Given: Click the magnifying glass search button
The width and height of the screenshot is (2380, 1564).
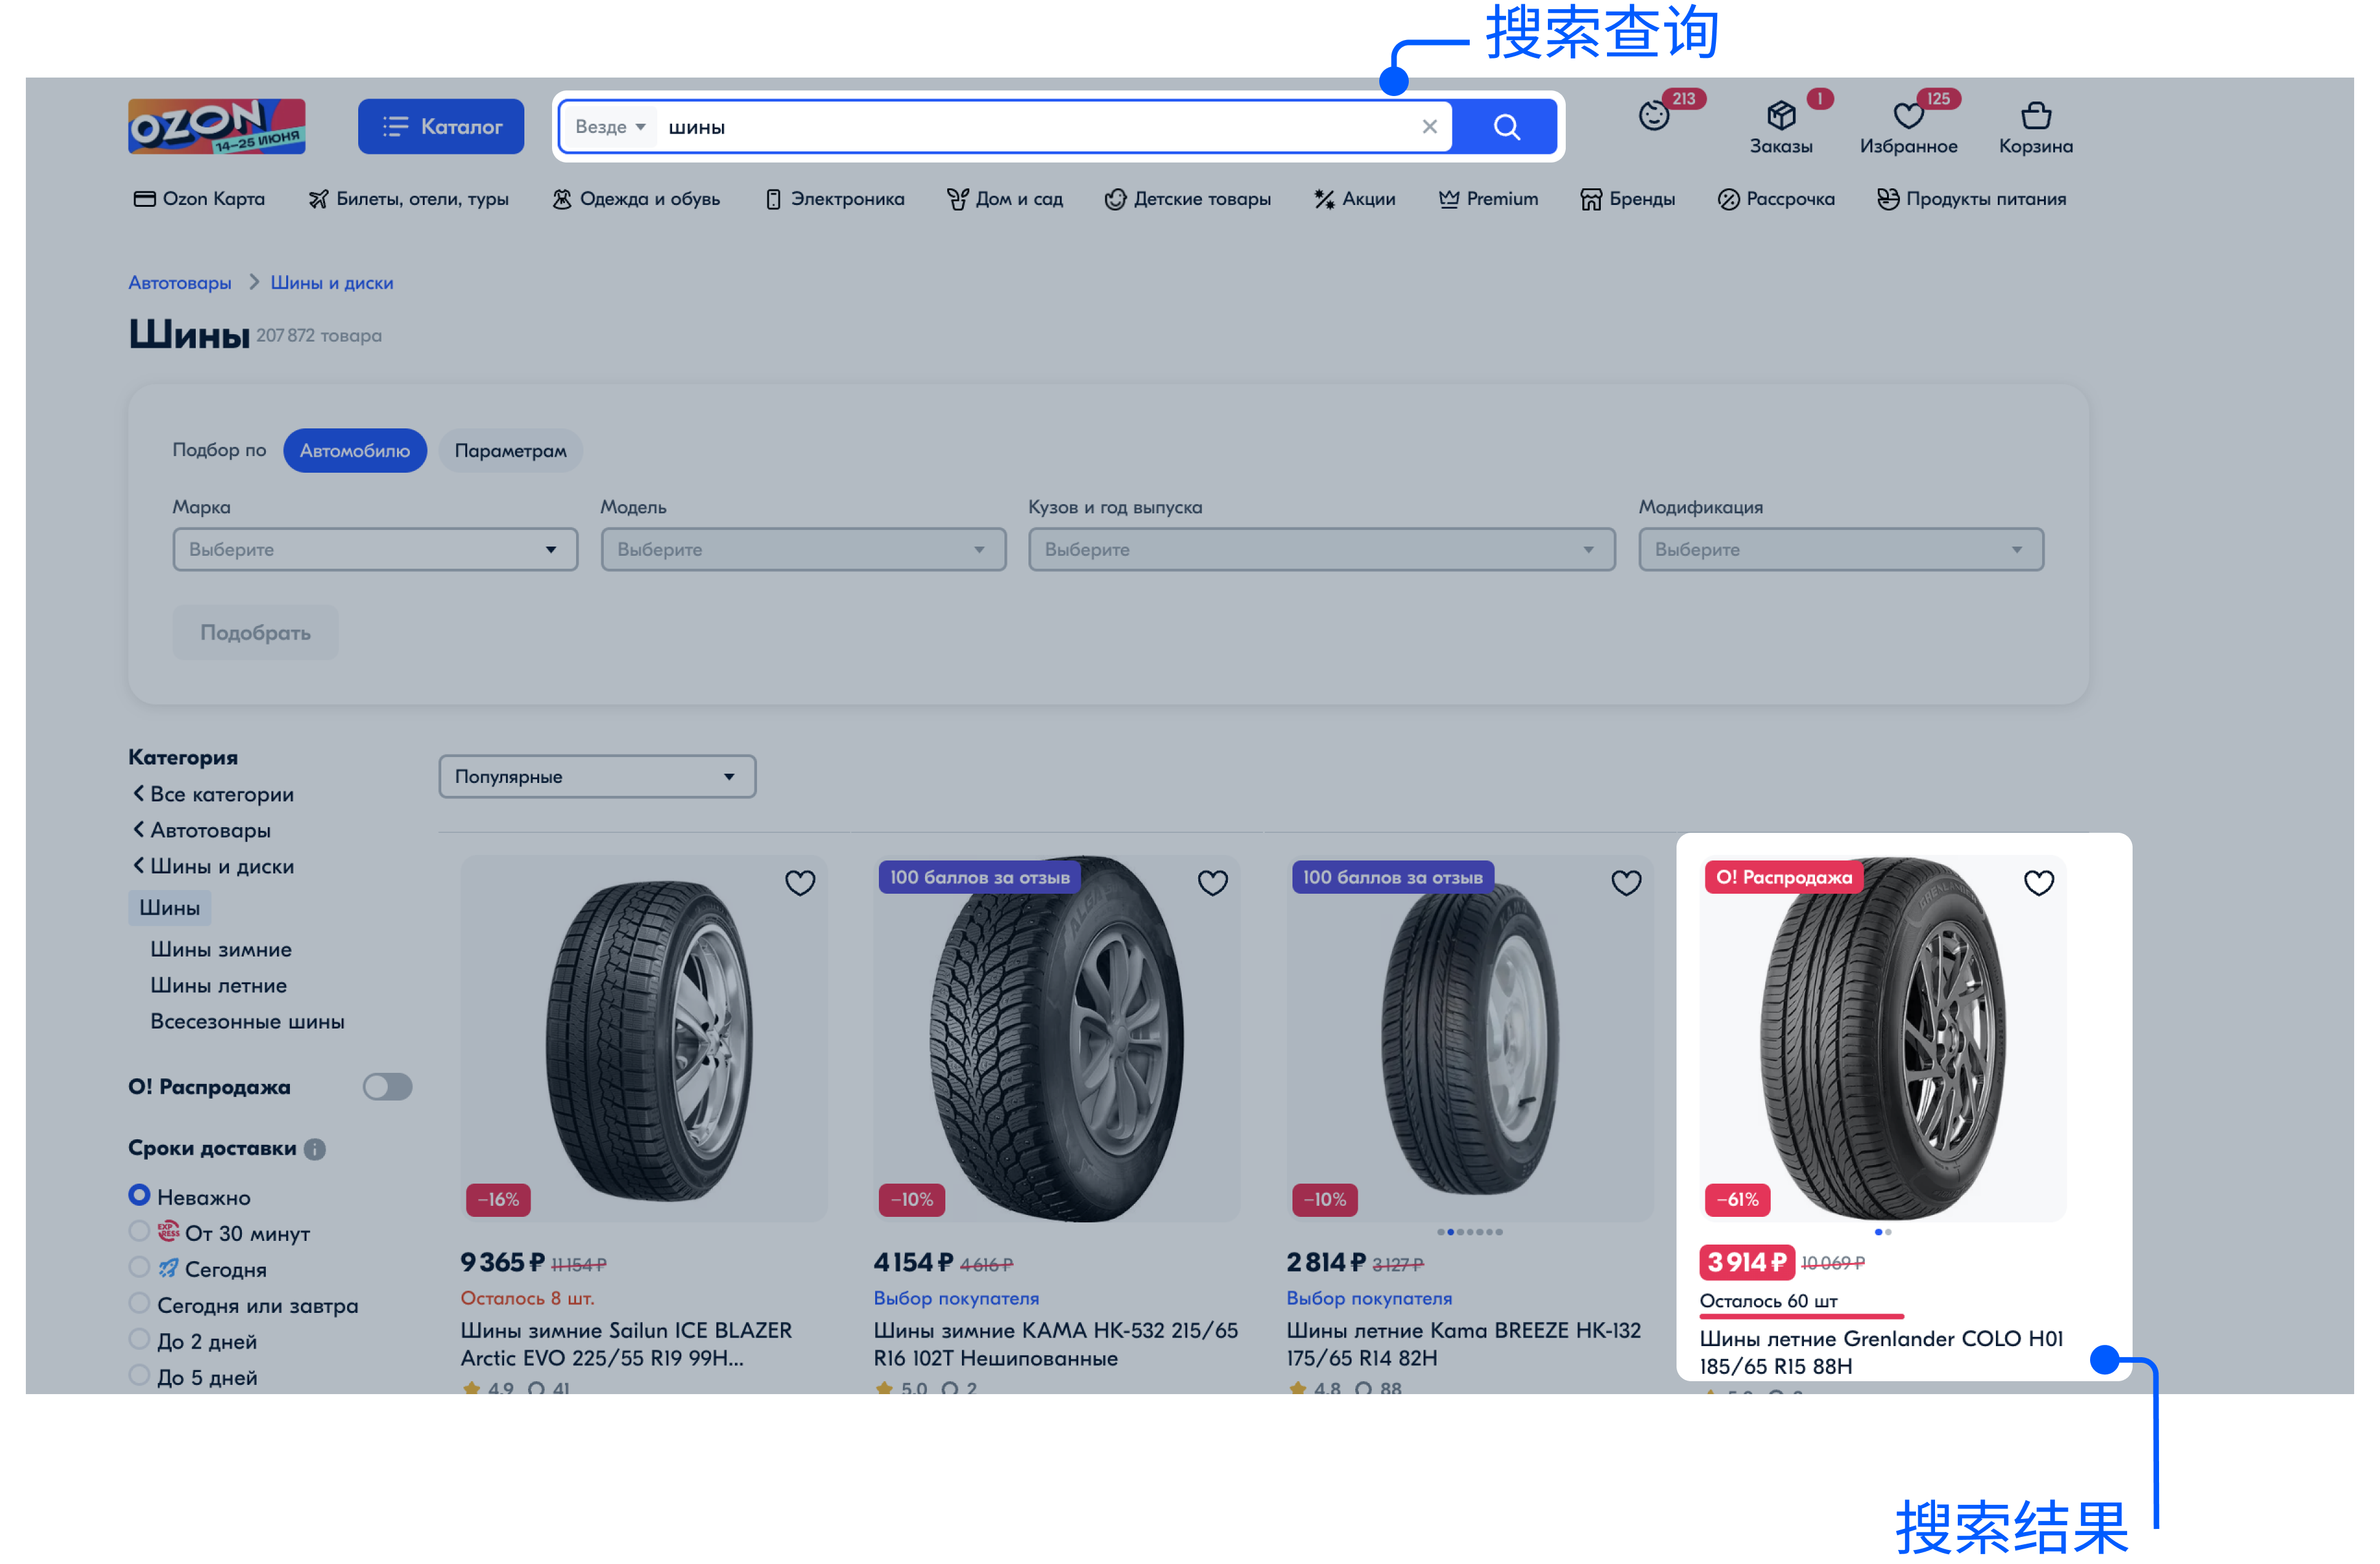Looking at the screenshot, I should click(1506, 127).
